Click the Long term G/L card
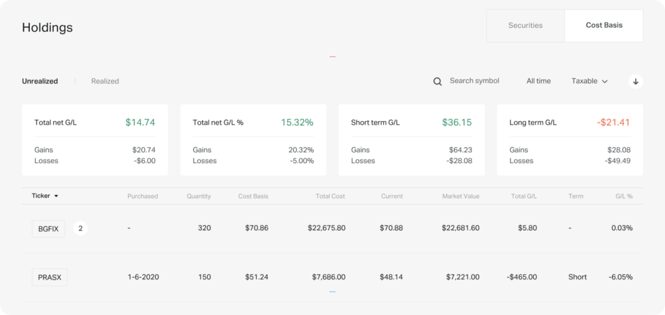The image size is (665, 315). (x=570, y=140)
